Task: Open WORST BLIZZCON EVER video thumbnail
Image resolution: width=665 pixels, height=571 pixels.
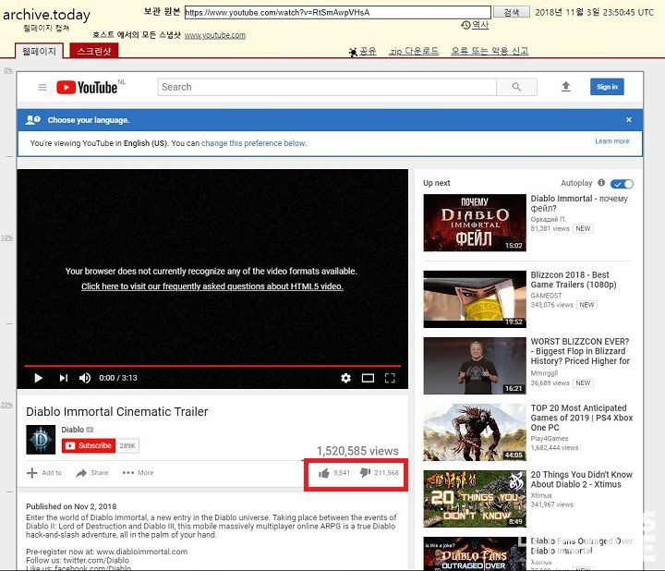Action: pos(475,366)
